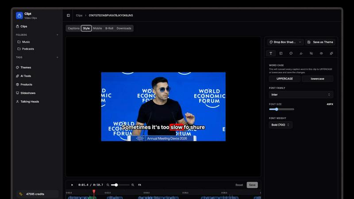Switch to the Captions tab
Screen dimensions: 354x199
(x=73, y=28)
